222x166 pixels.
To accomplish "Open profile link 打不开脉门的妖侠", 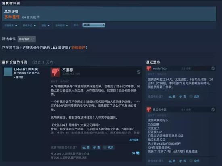I will [26, 69].
